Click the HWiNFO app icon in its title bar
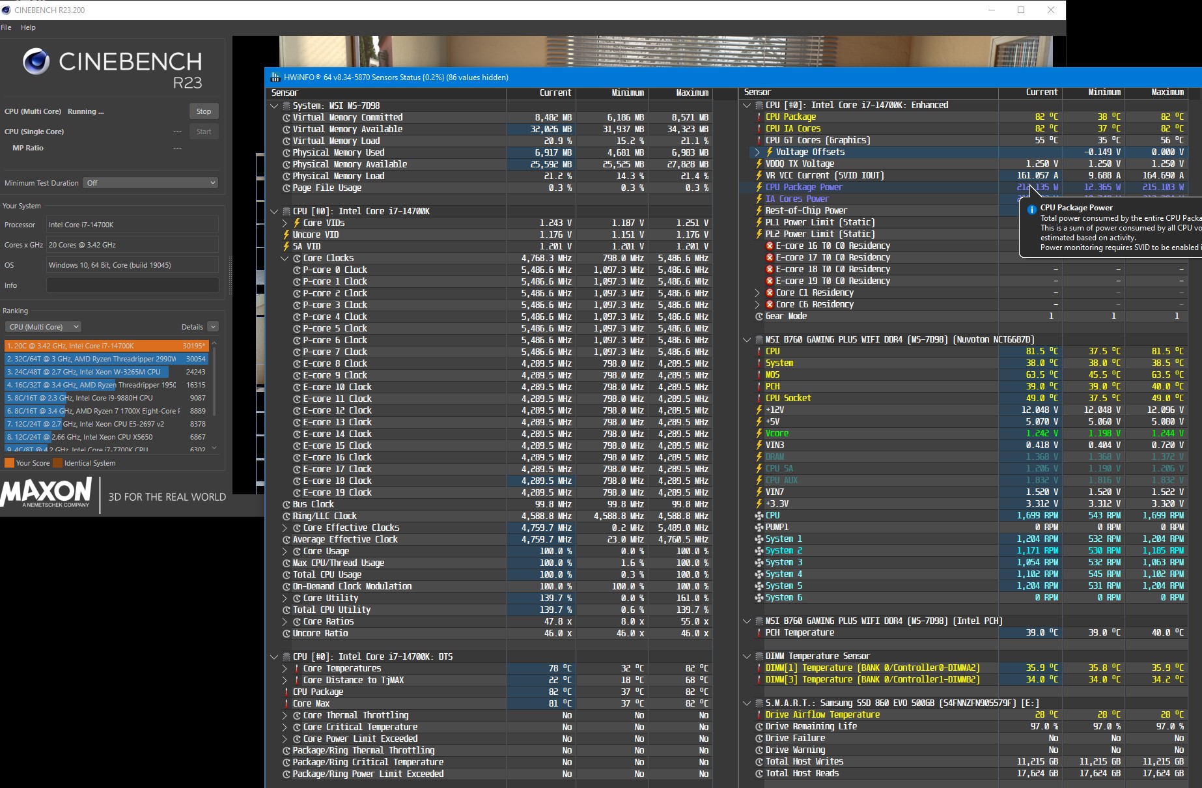 pyautogui.click(x=275, y=77)
